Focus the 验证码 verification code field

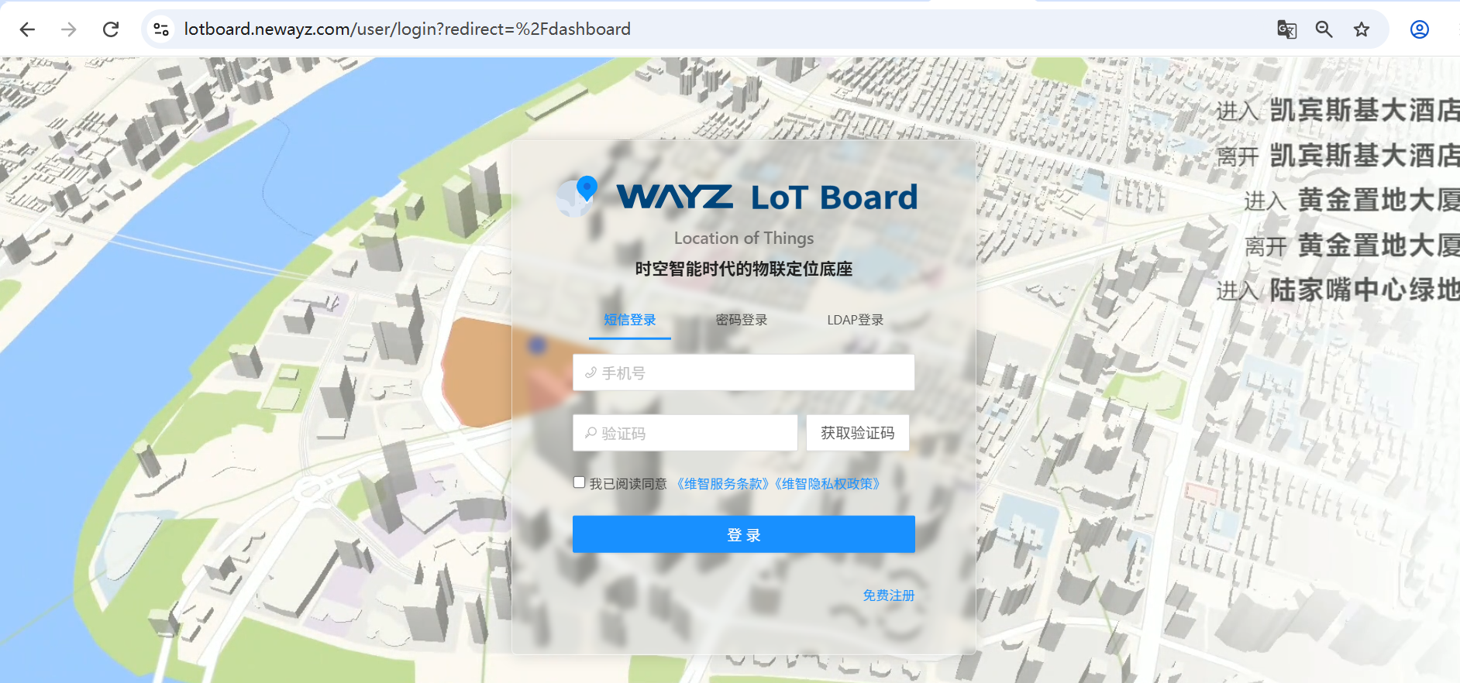[685, 433]
